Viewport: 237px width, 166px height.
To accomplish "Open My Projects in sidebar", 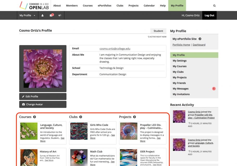I will [x=194, y=77].
